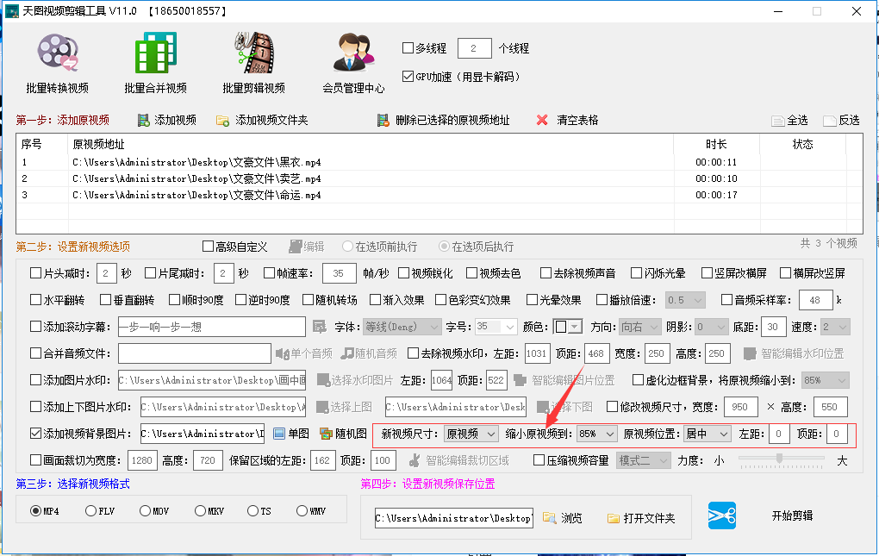Enable the 水平翻转 checkbox

(x=35, y=300)
